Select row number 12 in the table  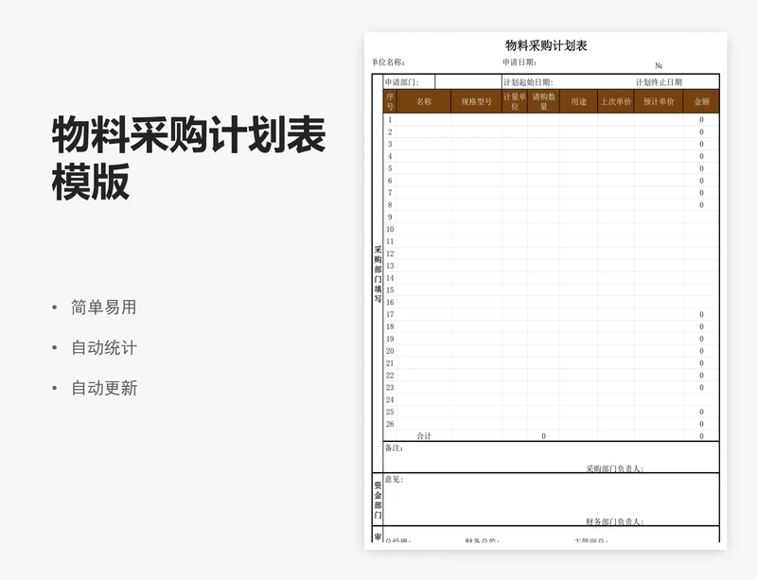[x=390, y=254]
